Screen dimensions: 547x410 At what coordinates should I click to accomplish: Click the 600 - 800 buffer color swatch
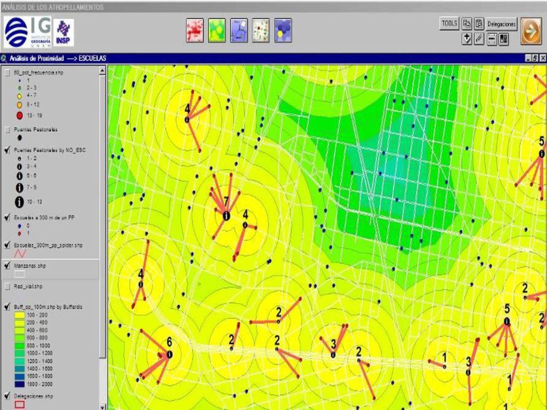click(x=20, y=338)
